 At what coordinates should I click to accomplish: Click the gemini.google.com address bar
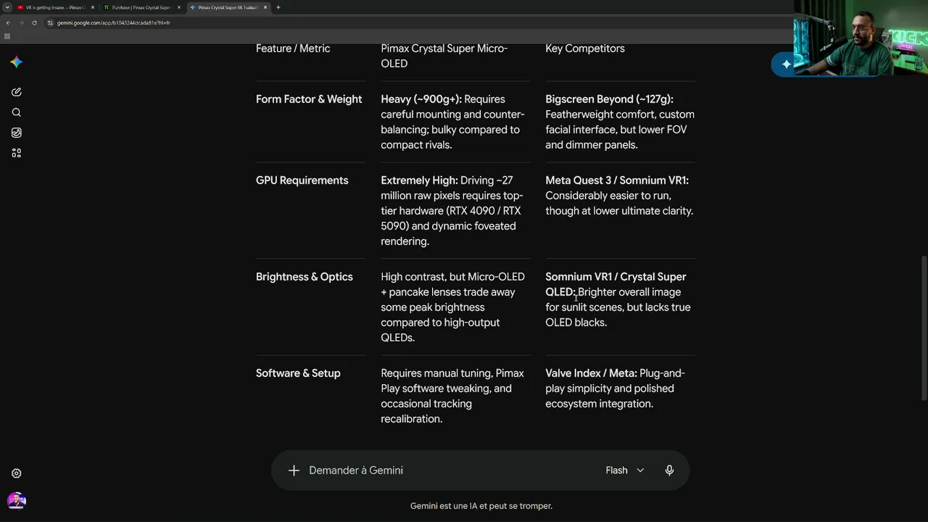[x=420, y=22]
